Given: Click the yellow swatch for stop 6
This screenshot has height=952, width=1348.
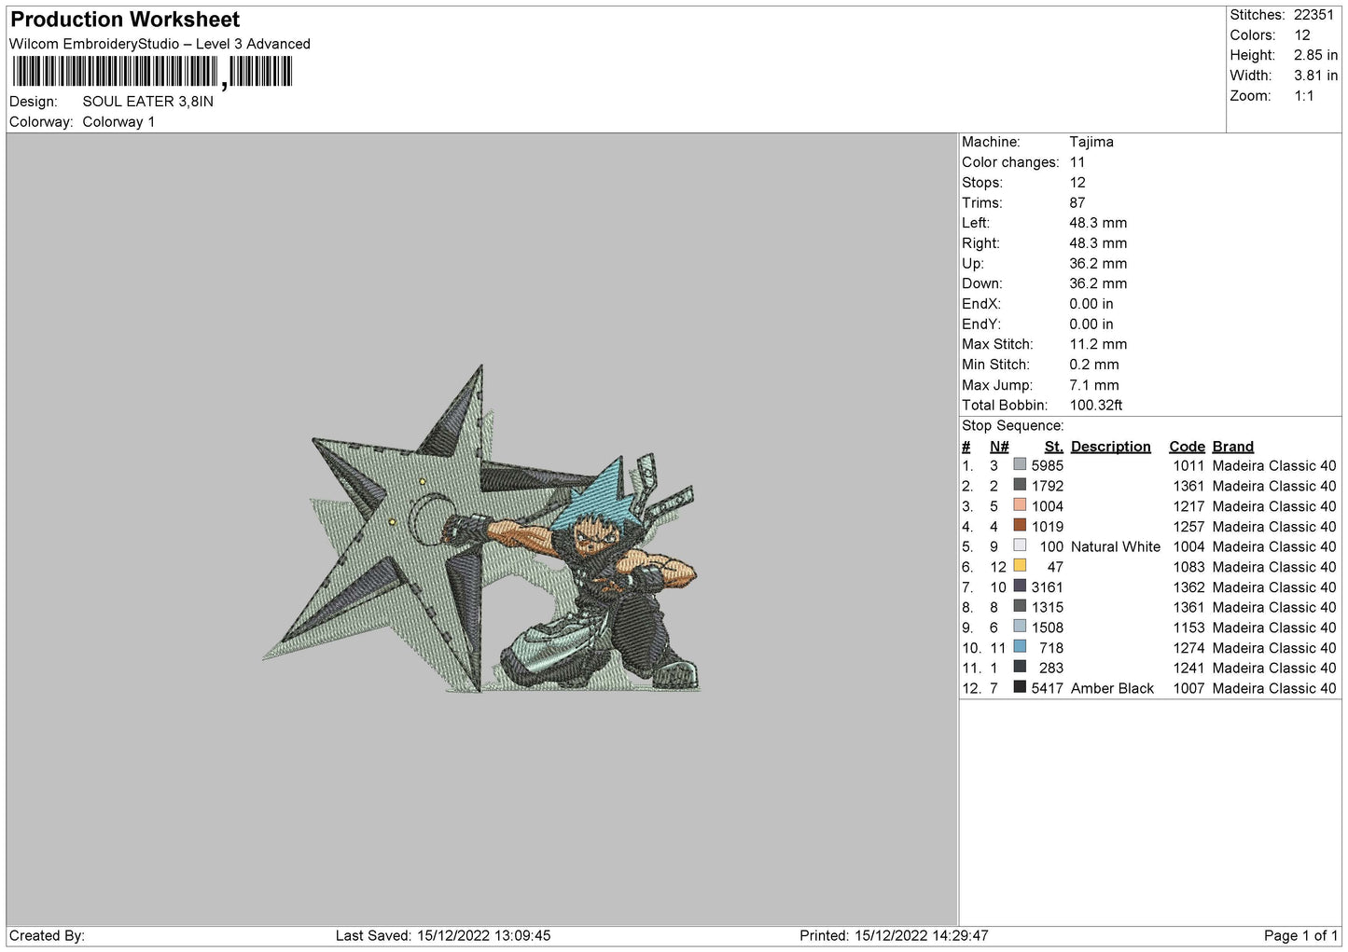Looking at the screenshot, I should pyautogui.click(x=1020, y=566).
